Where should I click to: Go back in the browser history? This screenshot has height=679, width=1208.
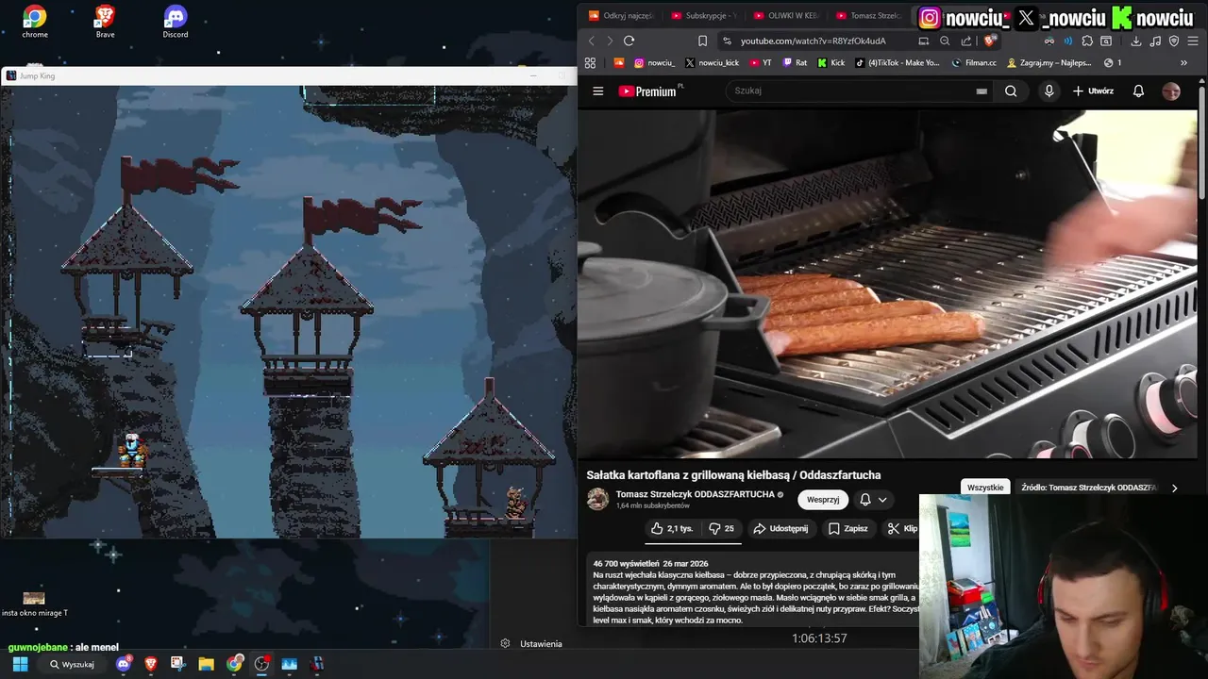click(x=592, y=41)
